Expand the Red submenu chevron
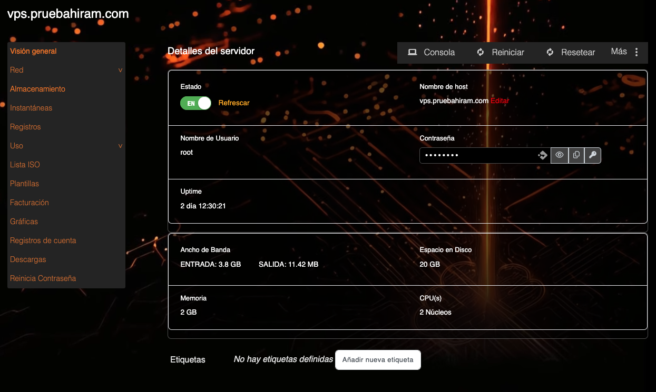Viewport: 656px width, 392px height. click(x=120, y=70)
